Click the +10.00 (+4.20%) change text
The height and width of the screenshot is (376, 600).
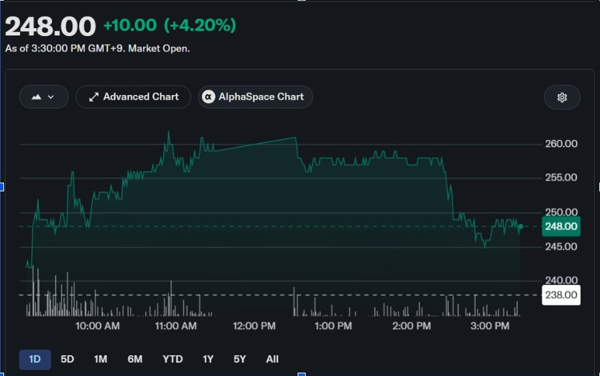pyautogui.click(x=169, y=25)
